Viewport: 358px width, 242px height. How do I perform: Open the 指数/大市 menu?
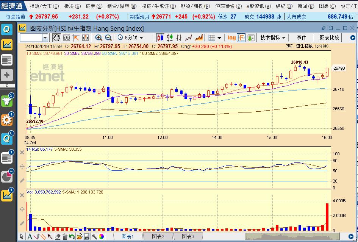tap(44, 6)
